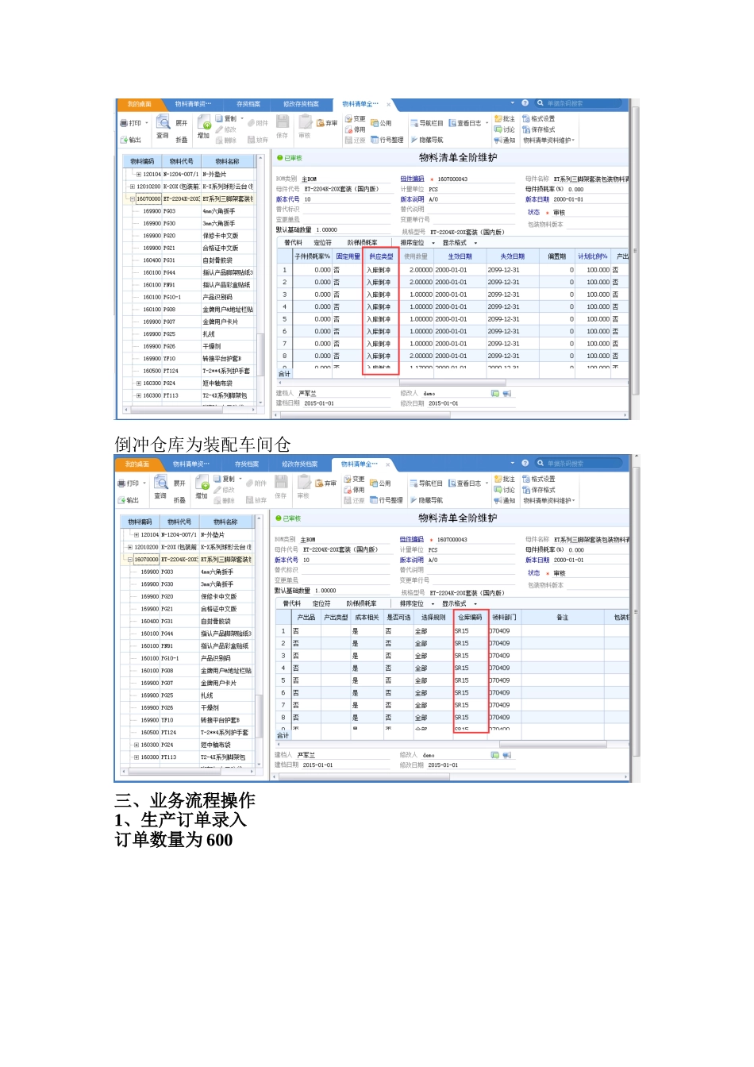Screen dimensions: 754x1067
Task: Click the 增加 add icon in top screenshot
Action: [x=204, y=123]
